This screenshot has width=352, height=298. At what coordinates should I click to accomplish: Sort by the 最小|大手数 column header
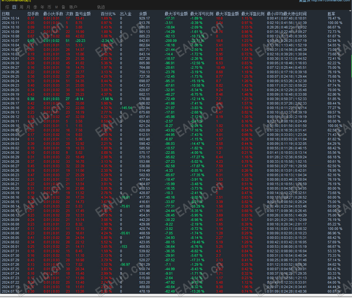click(x=53, y=14)
